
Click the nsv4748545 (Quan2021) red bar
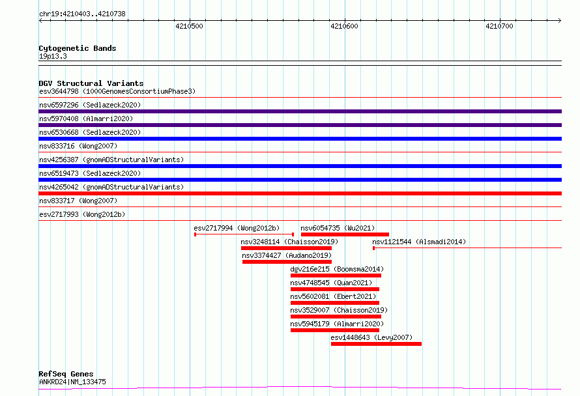335,289
